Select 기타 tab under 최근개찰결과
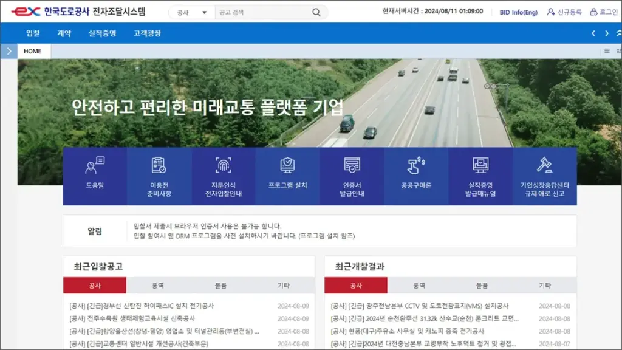The height and width of the screenshot is (350, 622). click(x=545, y=286)
